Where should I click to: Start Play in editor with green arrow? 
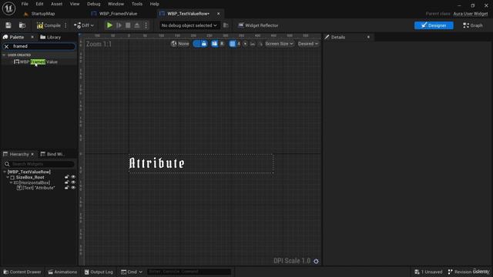[x=109, y=25]
